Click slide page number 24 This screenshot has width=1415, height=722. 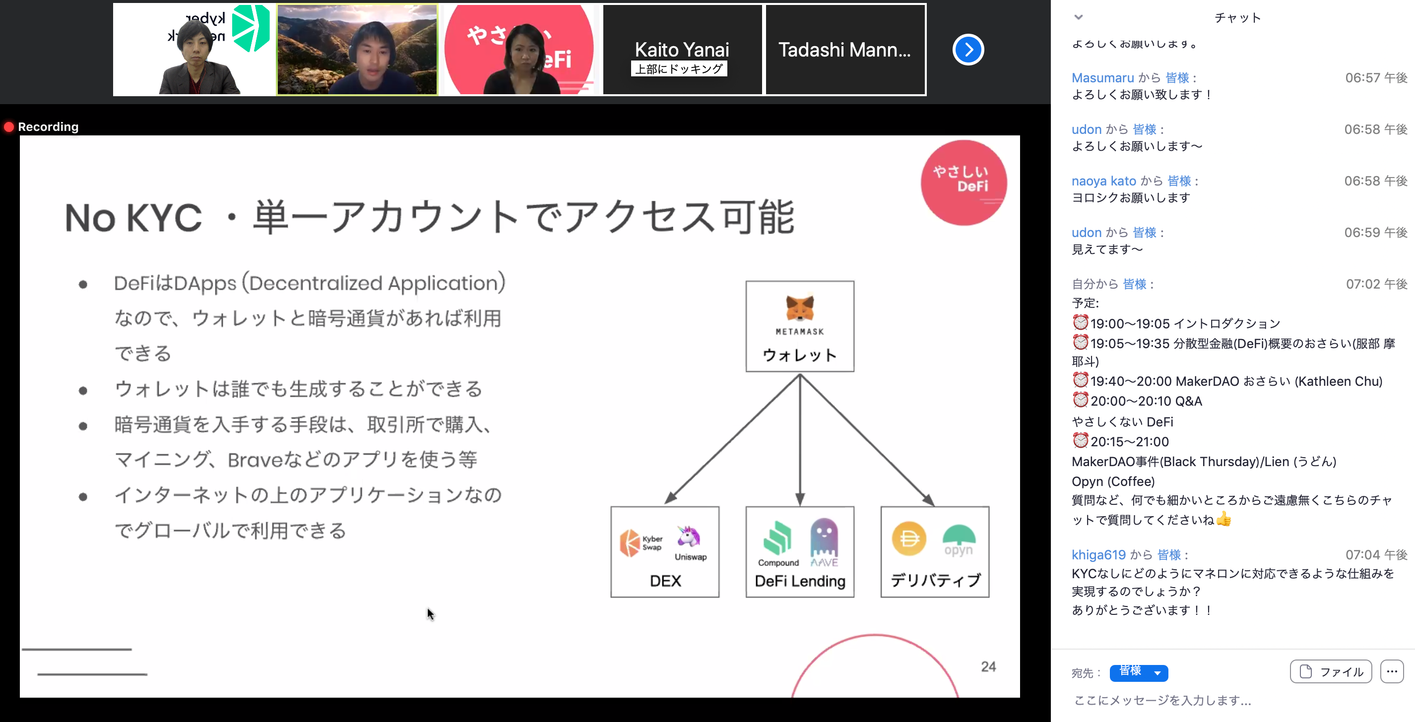tap(988, 666)
